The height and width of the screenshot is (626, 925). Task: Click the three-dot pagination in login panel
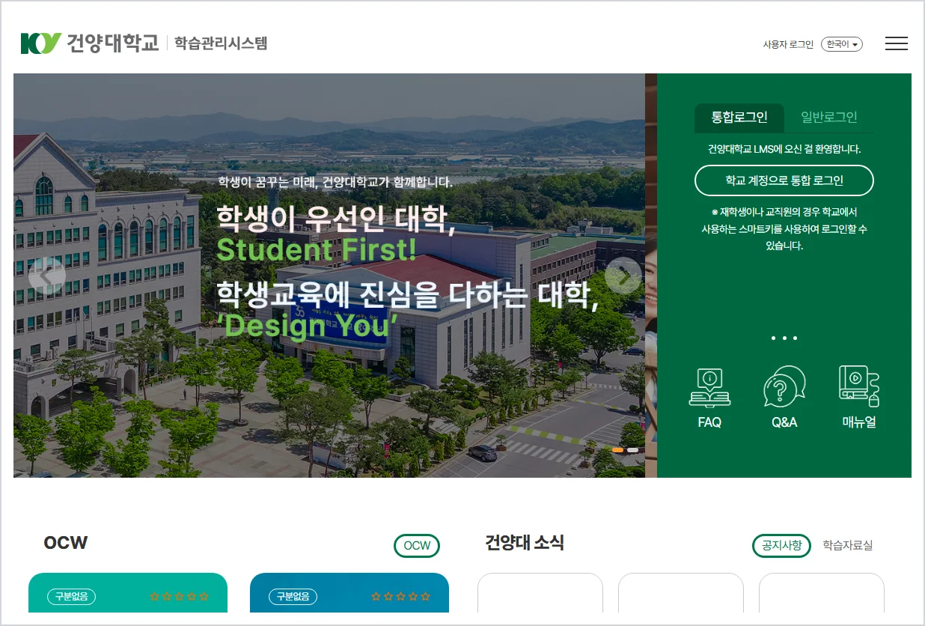point(784,338)
